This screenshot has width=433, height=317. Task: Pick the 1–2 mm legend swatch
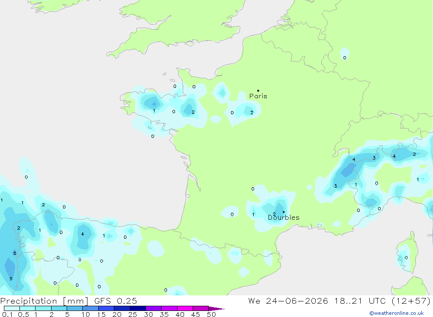pos(43,308)
